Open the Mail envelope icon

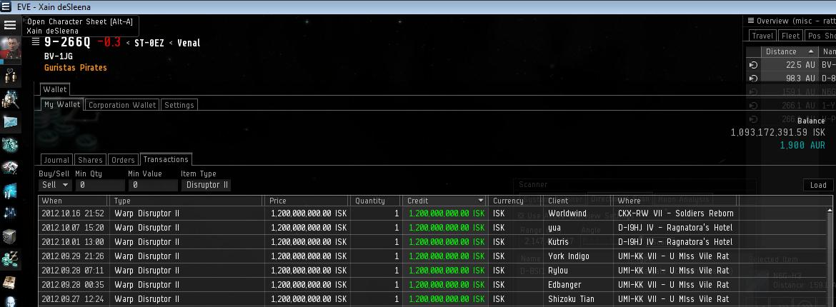(10, 122)
